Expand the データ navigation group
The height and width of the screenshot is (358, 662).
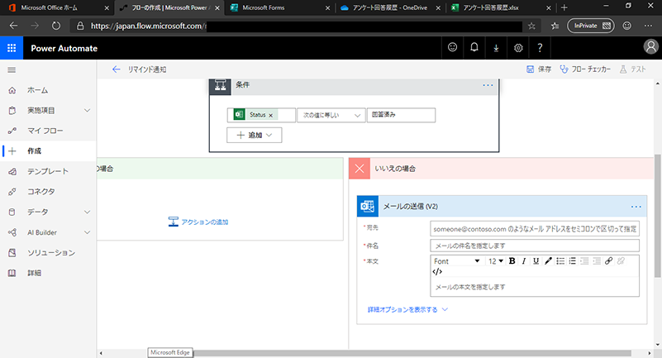87,212
